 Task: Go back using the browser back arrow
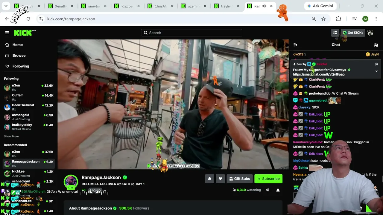[7, 19]
